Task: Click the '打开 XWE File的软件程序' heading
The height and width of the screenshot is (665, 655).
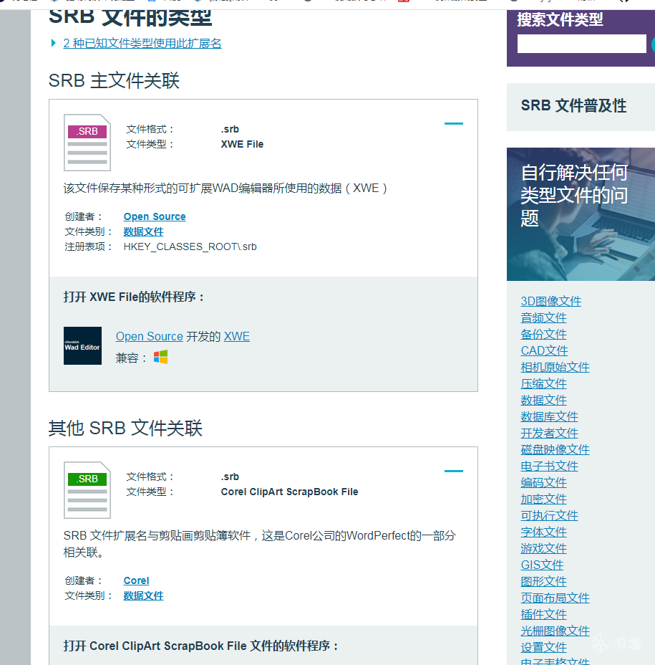Action: (x=133, y=297)
